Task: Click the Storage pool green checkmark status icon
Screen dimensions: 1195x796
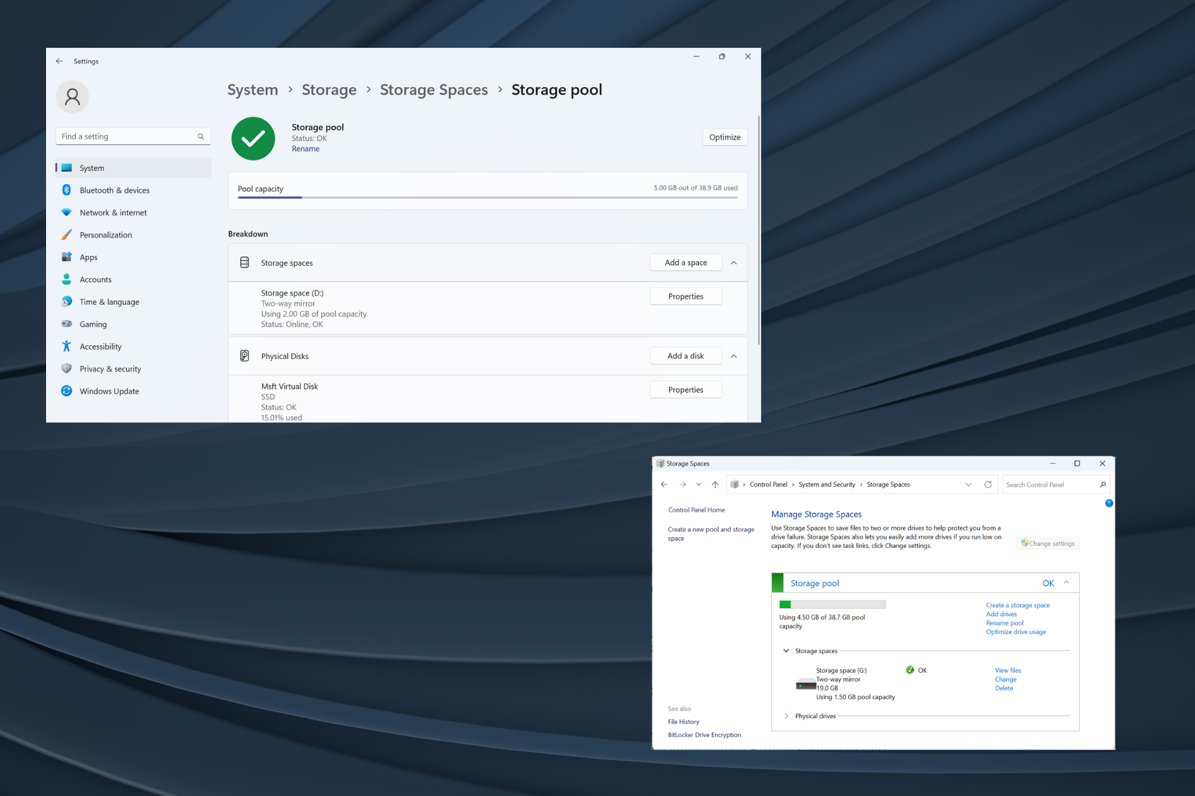Action: 253,137
